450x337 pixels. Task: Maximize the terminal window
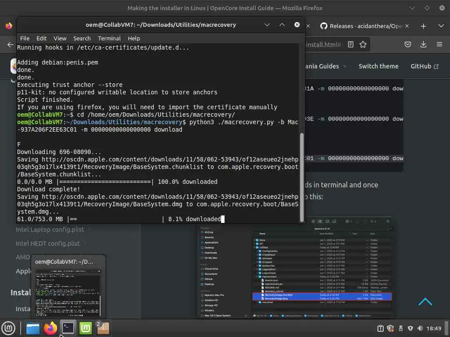[x=282, y=25]
